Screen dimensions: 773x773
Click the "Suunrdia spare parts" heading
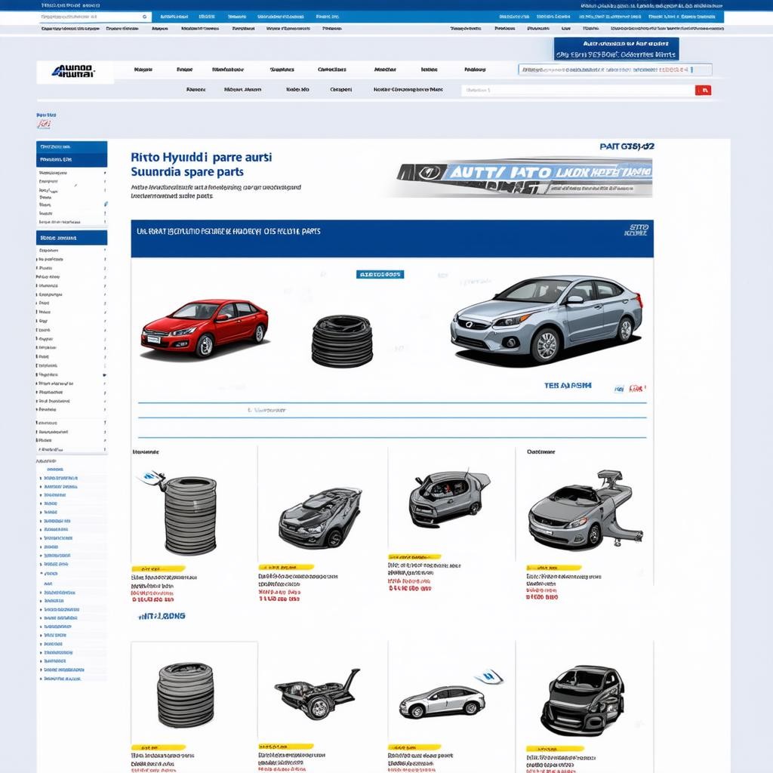coord(187,172)
